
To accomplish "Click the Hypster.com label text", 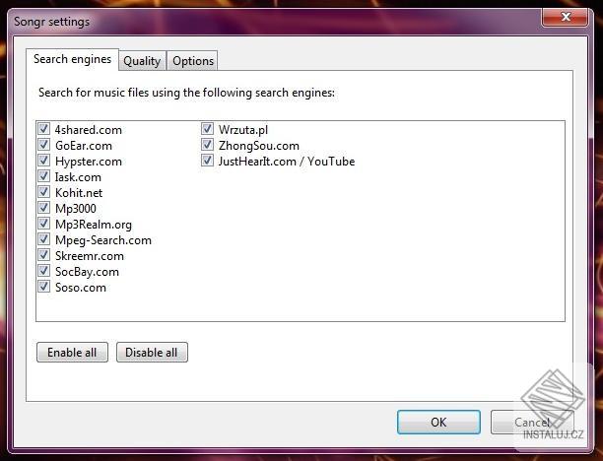I will tap(89, 162).
